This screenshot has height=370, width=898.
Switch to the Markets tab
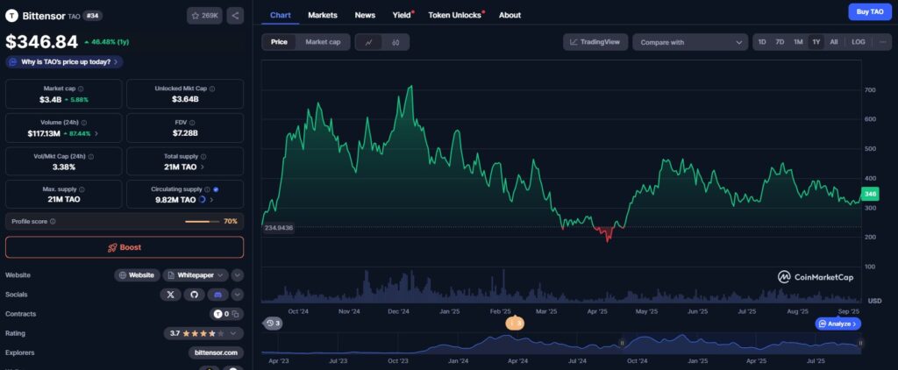[323, 15]
